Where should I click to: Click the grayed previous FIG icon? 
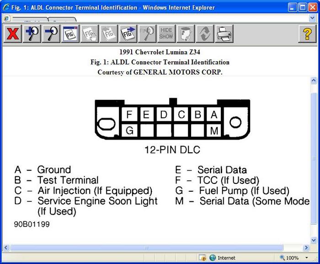point(109,34)
